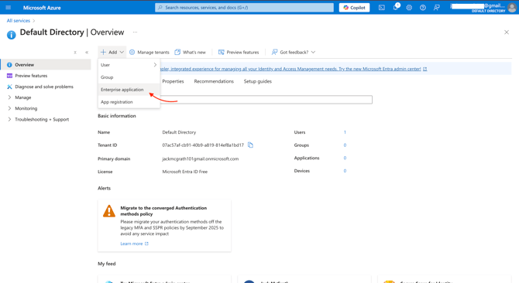
Task: Click the tenant search input field
Action: coord(266,100)
